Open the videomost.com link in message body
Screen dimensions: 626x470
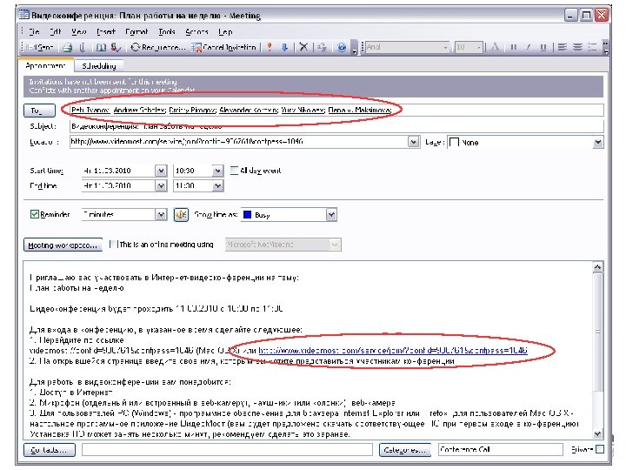(393, 351)
